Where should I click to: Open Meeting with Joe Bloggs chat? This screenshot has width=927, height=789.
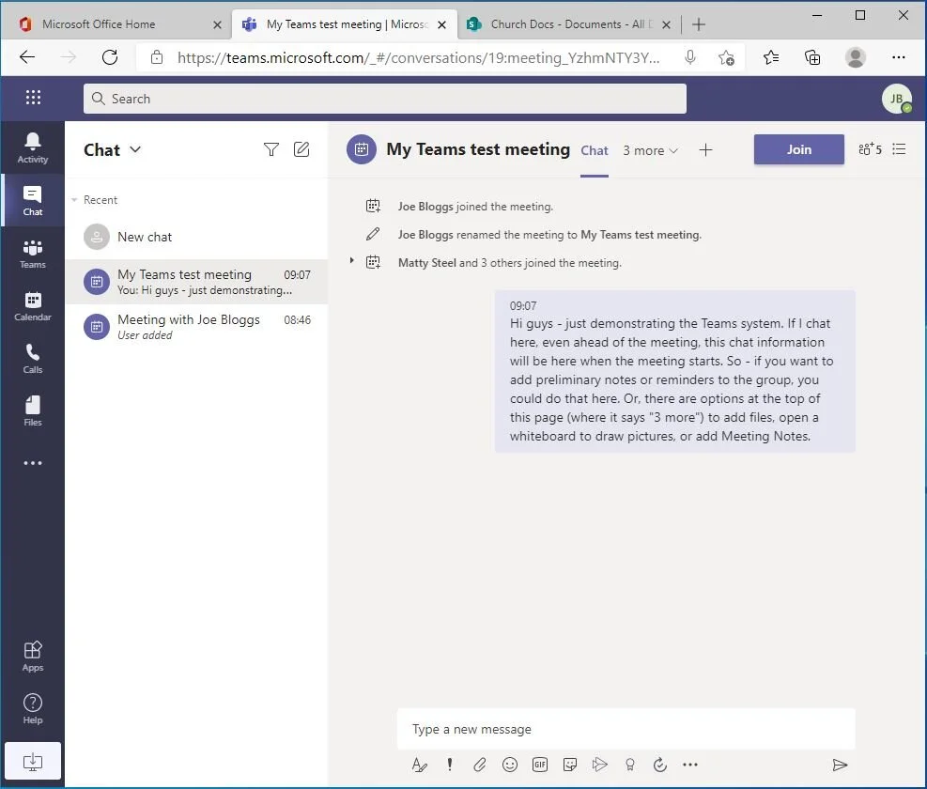196,327
